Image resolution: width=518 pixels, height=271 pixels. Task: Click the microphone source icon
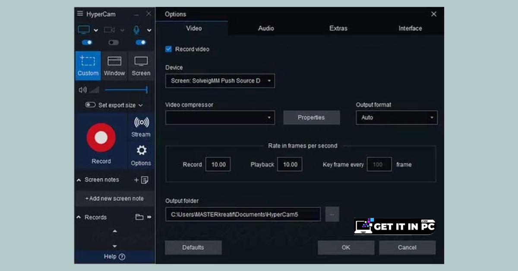pos(136,30)
